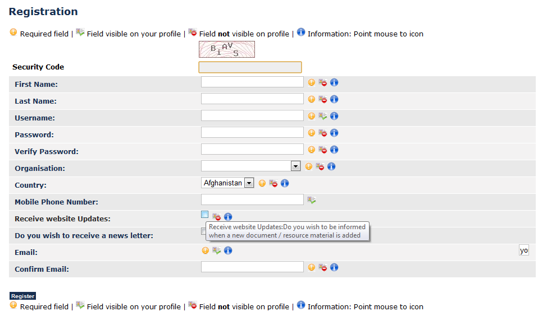Click the Organisation information icon

tap(331, 166)
